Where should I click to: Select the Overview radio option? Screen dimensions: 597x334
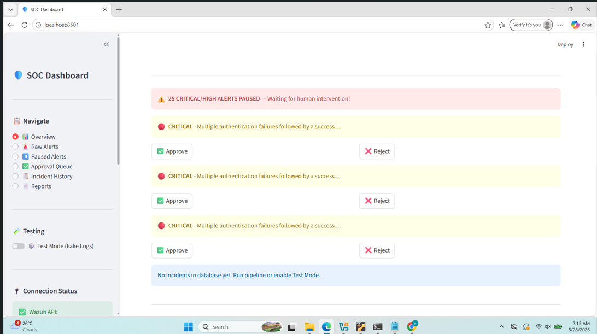click(15, 137)
